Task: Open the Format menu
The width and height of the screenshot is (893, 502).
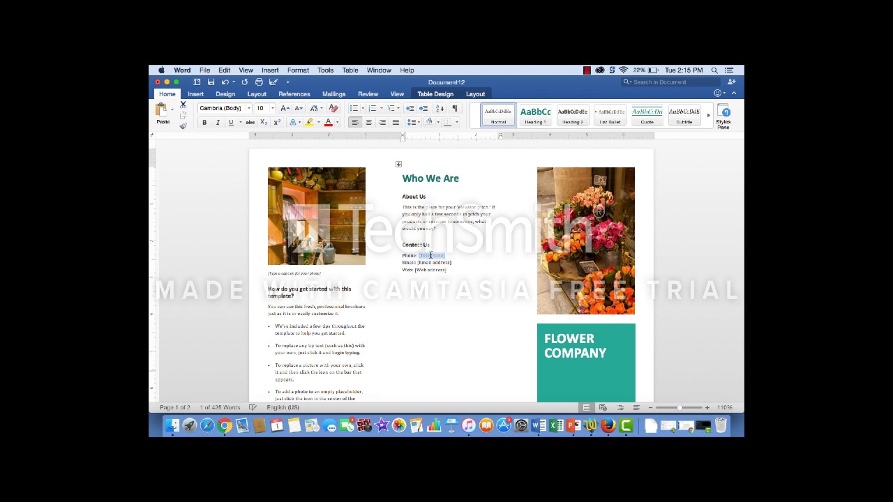Action: pos(298,70)
